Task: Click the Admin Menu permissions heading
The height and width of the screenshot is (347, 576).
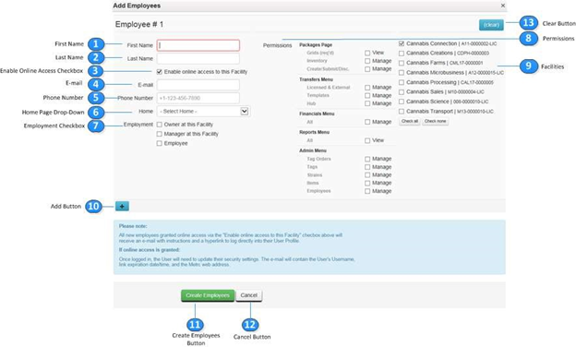Action: tap(313, 150)
